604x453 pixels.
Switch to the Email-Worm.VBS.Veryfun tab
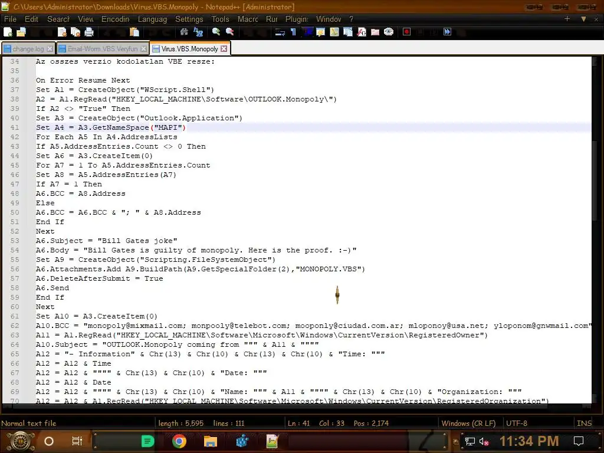(103, 49)
